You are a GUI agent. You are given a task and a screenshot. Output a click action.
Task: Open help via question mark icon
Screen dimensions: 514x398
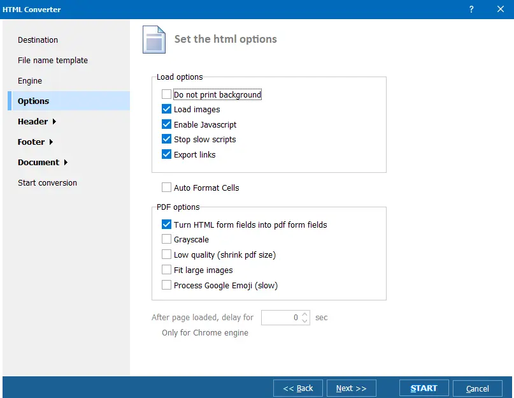tap(471, 9)
